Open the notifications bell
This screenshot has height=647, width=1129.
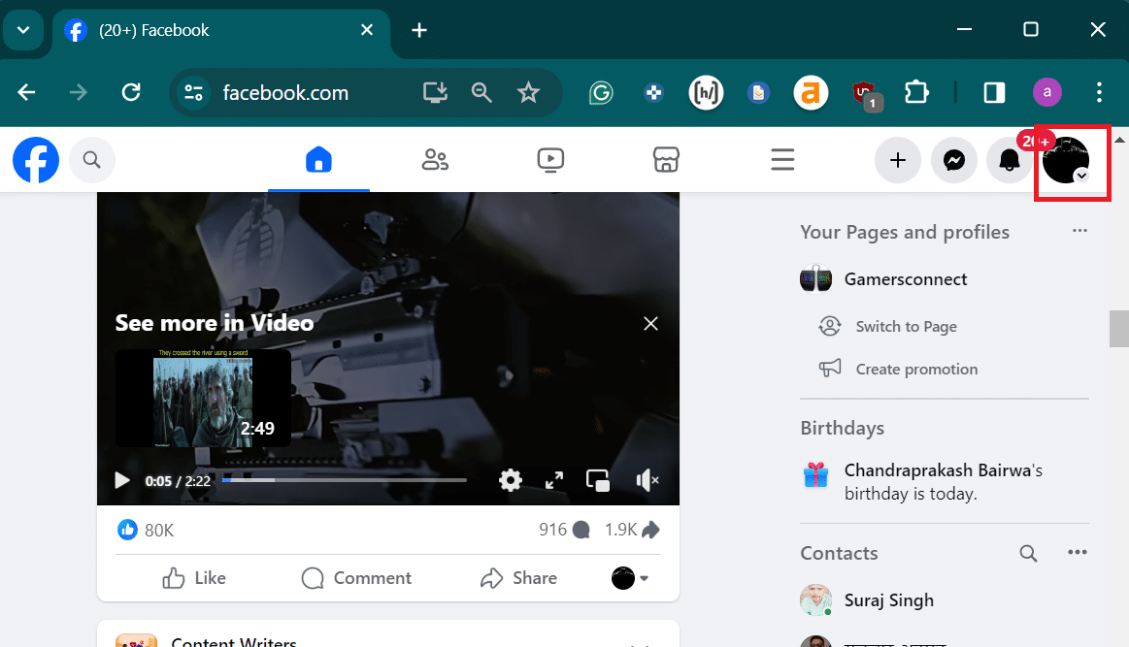(1010, 160)
